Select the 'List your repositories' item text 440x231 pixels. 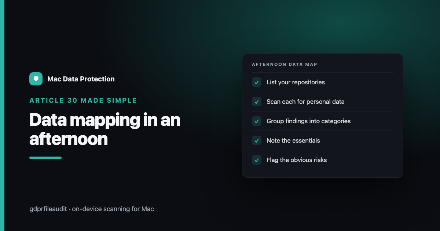[296, 82]
